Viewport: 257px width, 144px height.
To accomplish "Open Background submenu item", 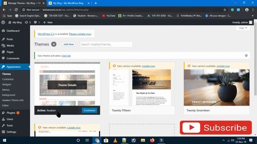I will (x=9, y=95).
